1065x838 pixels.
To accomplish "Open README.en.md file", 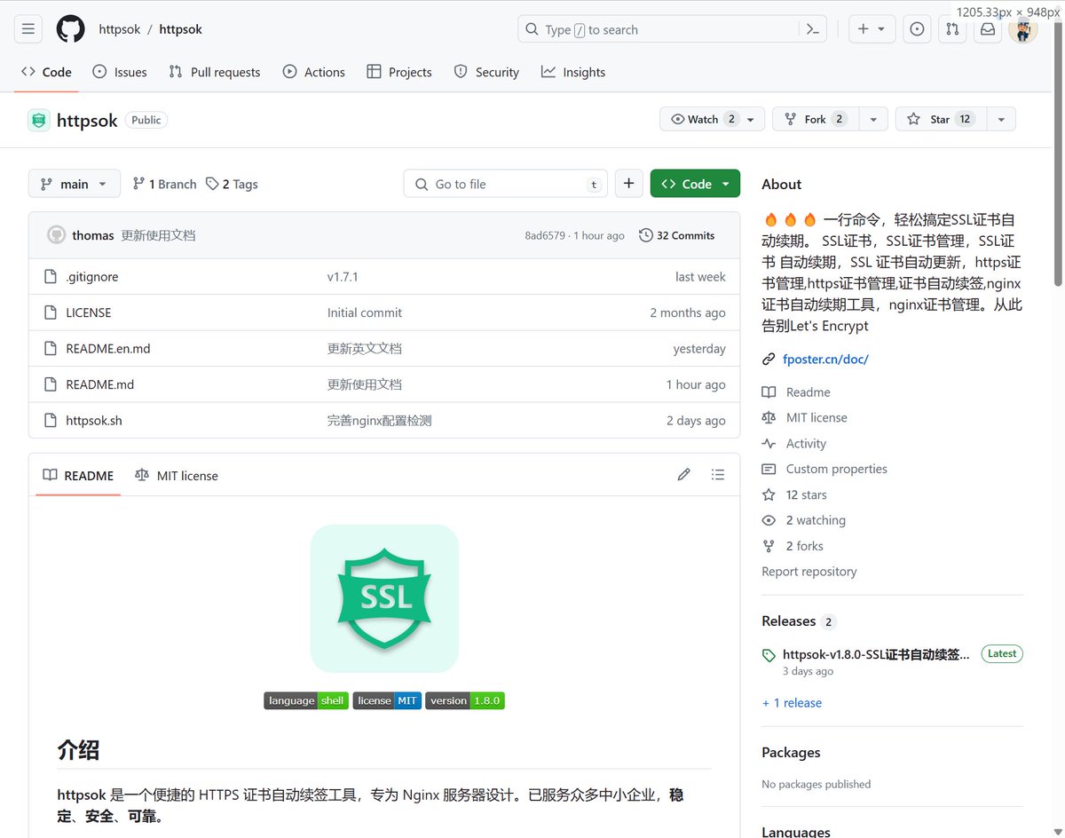I will 108,349.
